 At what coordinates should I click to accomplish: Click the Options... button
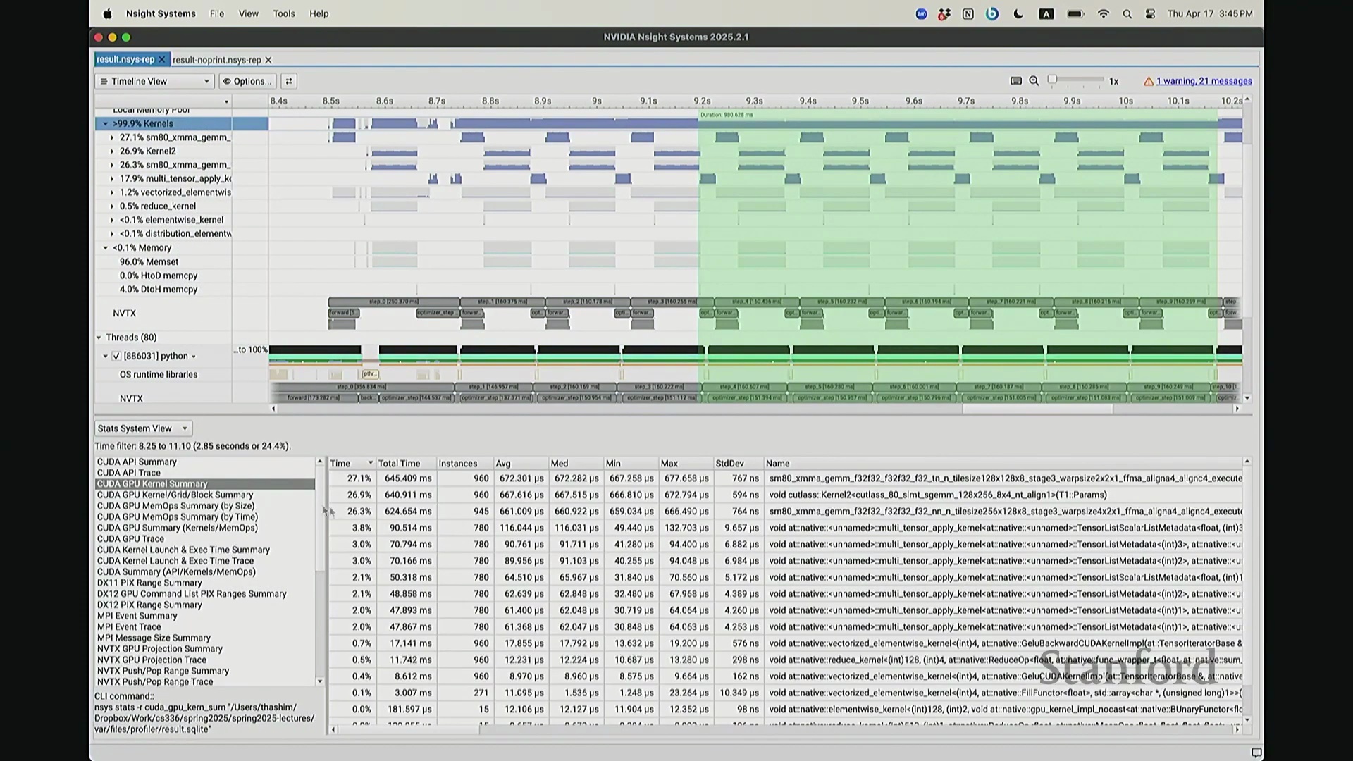click(247, 81)
